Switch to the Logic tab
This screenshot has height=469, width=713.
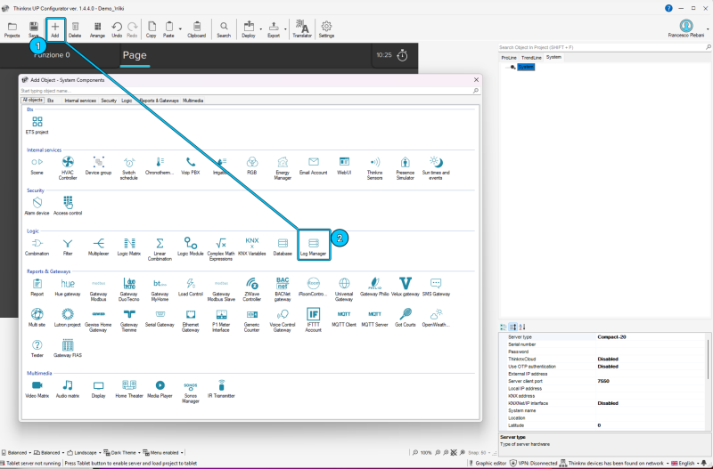pos(127,101)
